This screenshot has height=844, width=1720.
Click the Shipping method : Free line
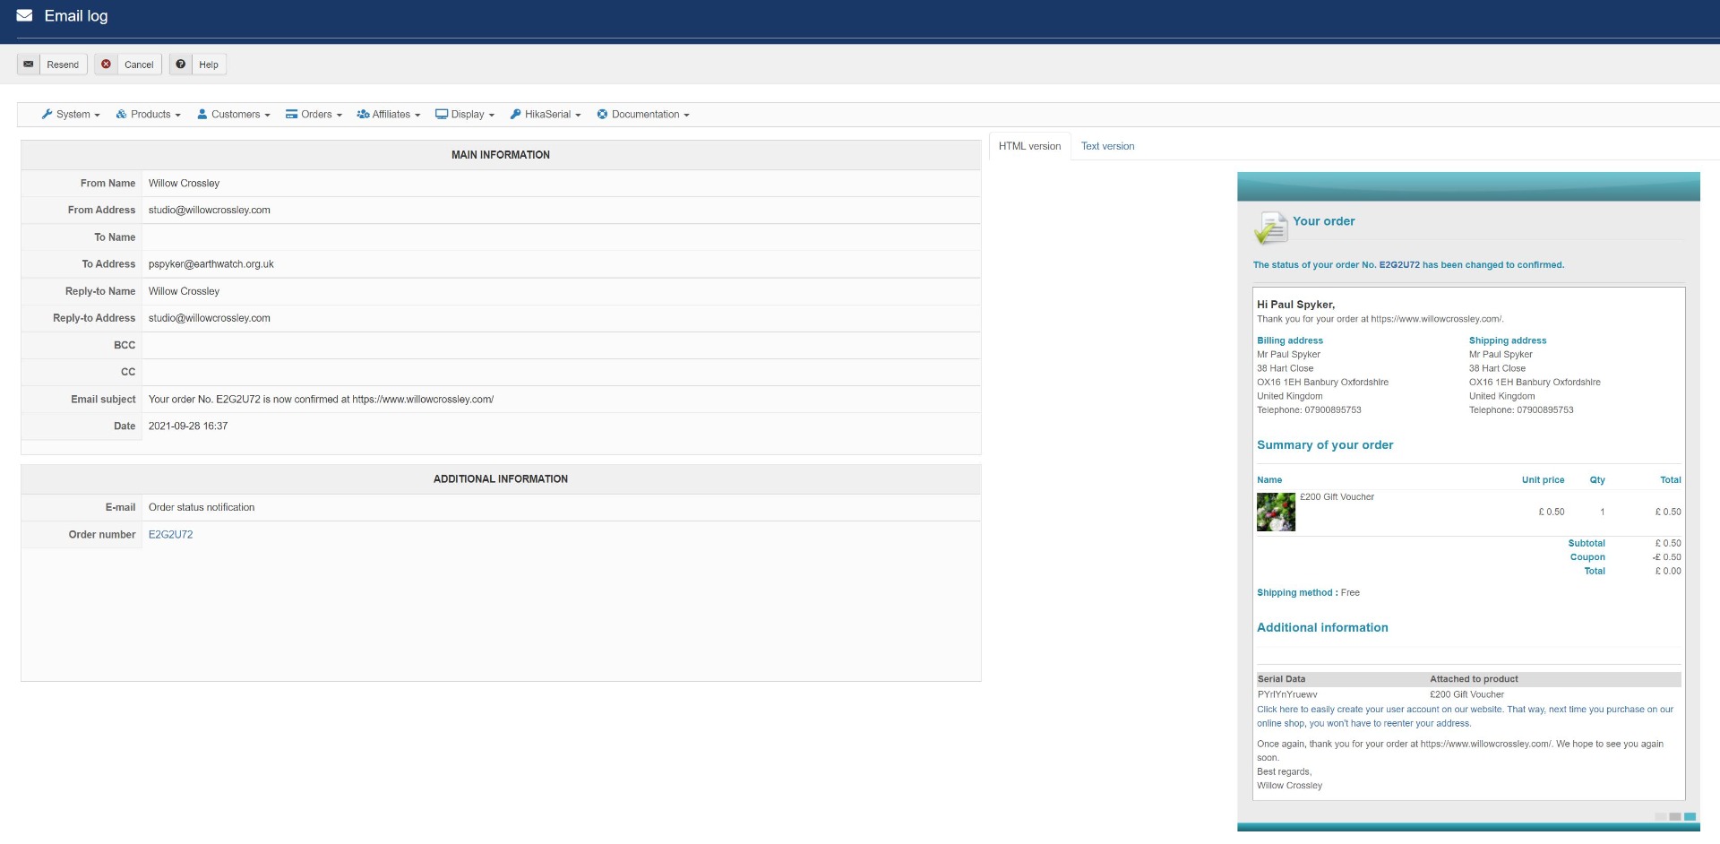[1308, 593]
